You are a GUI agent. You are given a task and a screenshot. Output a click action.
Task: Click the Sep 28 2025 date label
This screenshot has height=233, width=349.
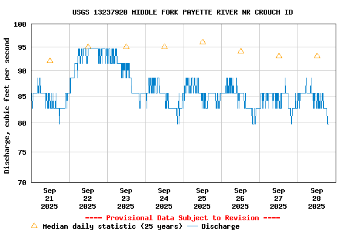(x=316, y=198)
